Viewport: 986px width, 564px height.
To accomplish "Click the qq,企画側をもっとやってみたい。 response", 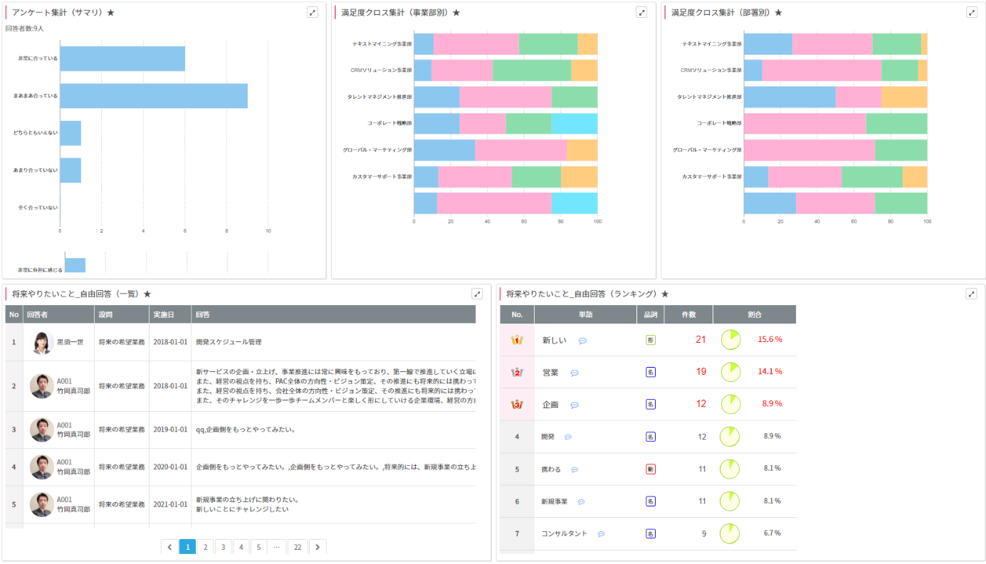I will [x=246, y=430].
